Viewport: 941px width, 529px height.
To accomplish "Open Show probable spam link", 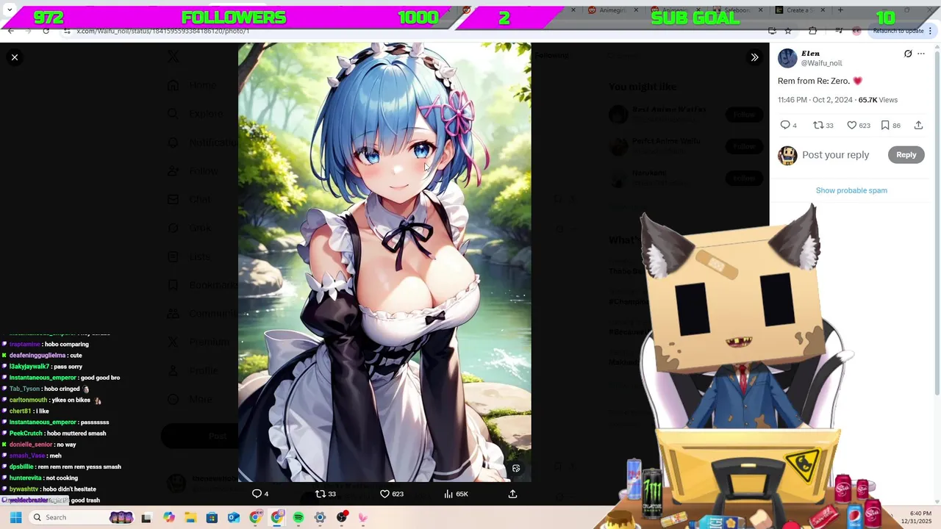I will 851,190.
